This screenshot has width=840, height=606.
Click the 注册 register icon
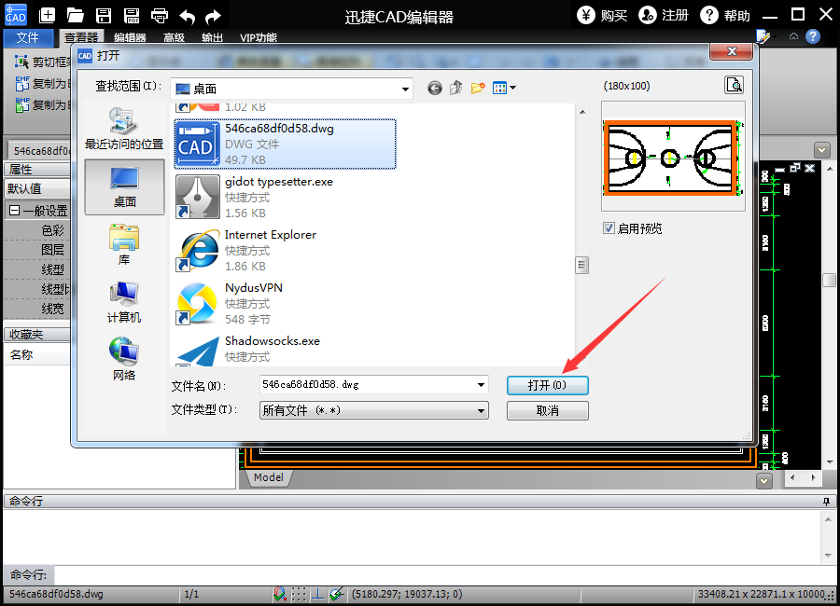(x=648, y=15)
